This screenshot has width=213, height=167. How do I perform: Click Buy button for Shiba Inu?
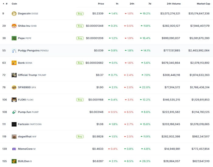[x=80, y=26]
